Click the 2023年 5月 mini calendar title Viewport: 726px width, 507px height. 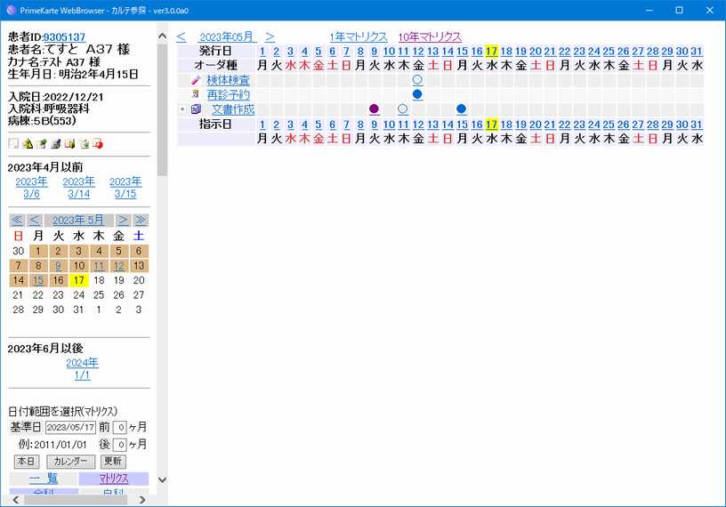[x=78, y=220]
